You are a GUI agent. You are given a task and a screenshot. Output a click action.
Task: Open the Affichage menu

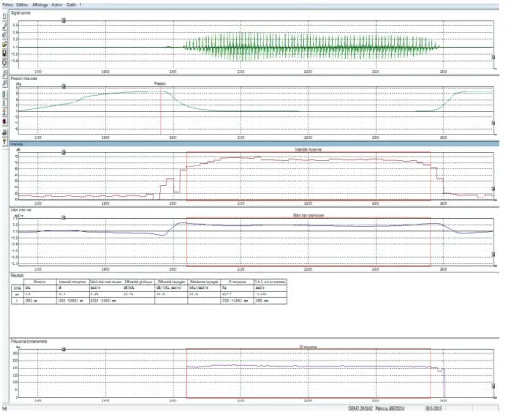[39, 5]
